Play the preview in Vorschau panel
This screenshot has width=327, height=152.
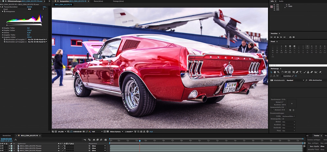click(x=278, y=37)
